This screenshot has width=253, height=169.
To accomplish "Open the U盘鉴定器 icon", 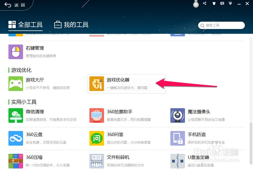I will click(178, 161).
